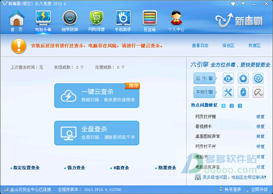The image size is (273, 194).
Task: Open the 手机助手 phone assistant
Action: 123,20
